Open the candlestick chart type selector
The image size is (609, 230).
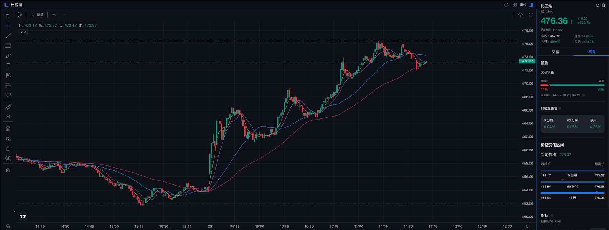[x=19, y=15]
